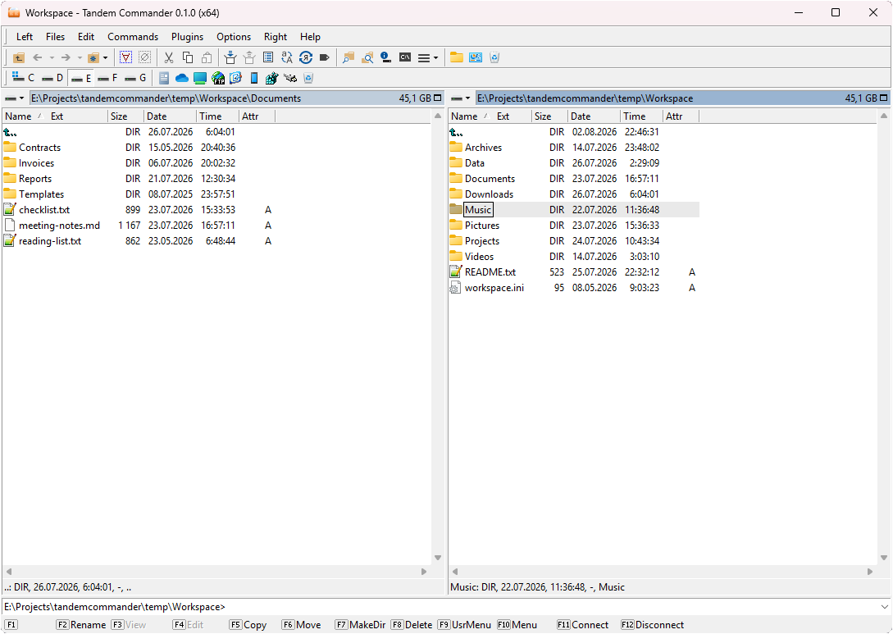Viewport: 893px width, 634px height.
Task: Click the Forward navigation arrow
Action: coord(66,57)
